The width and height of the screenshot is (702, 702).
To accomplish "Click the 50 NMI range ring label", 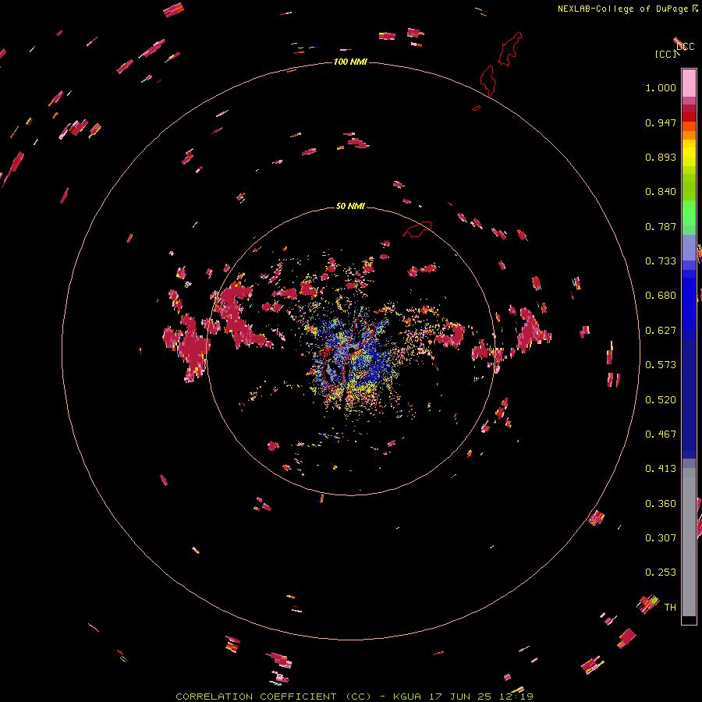I will 350,206.
